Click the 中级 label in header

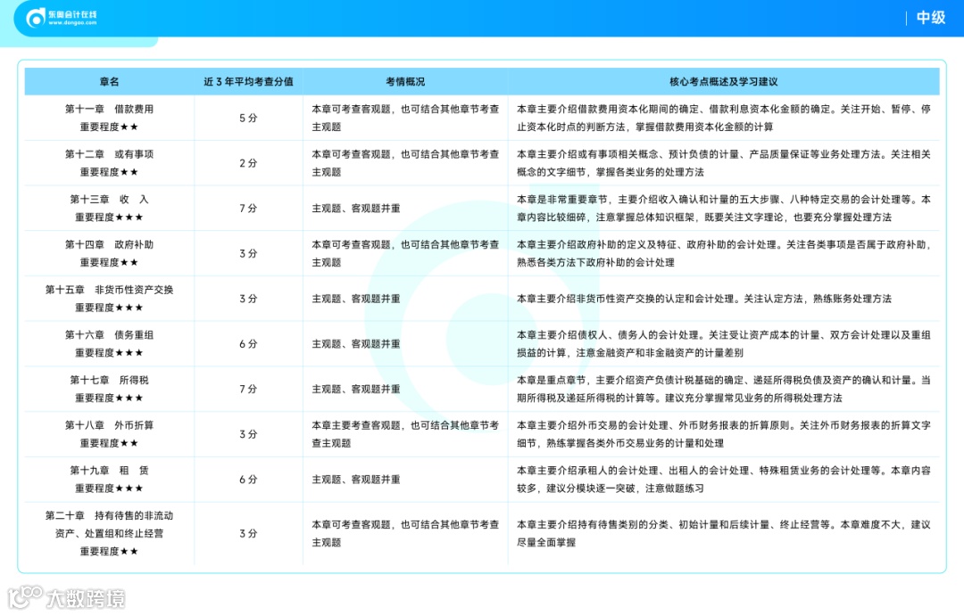pos(931,18)
